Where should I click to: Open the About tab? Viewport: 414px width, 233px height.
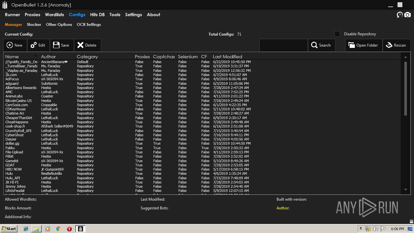coord(153,15)
